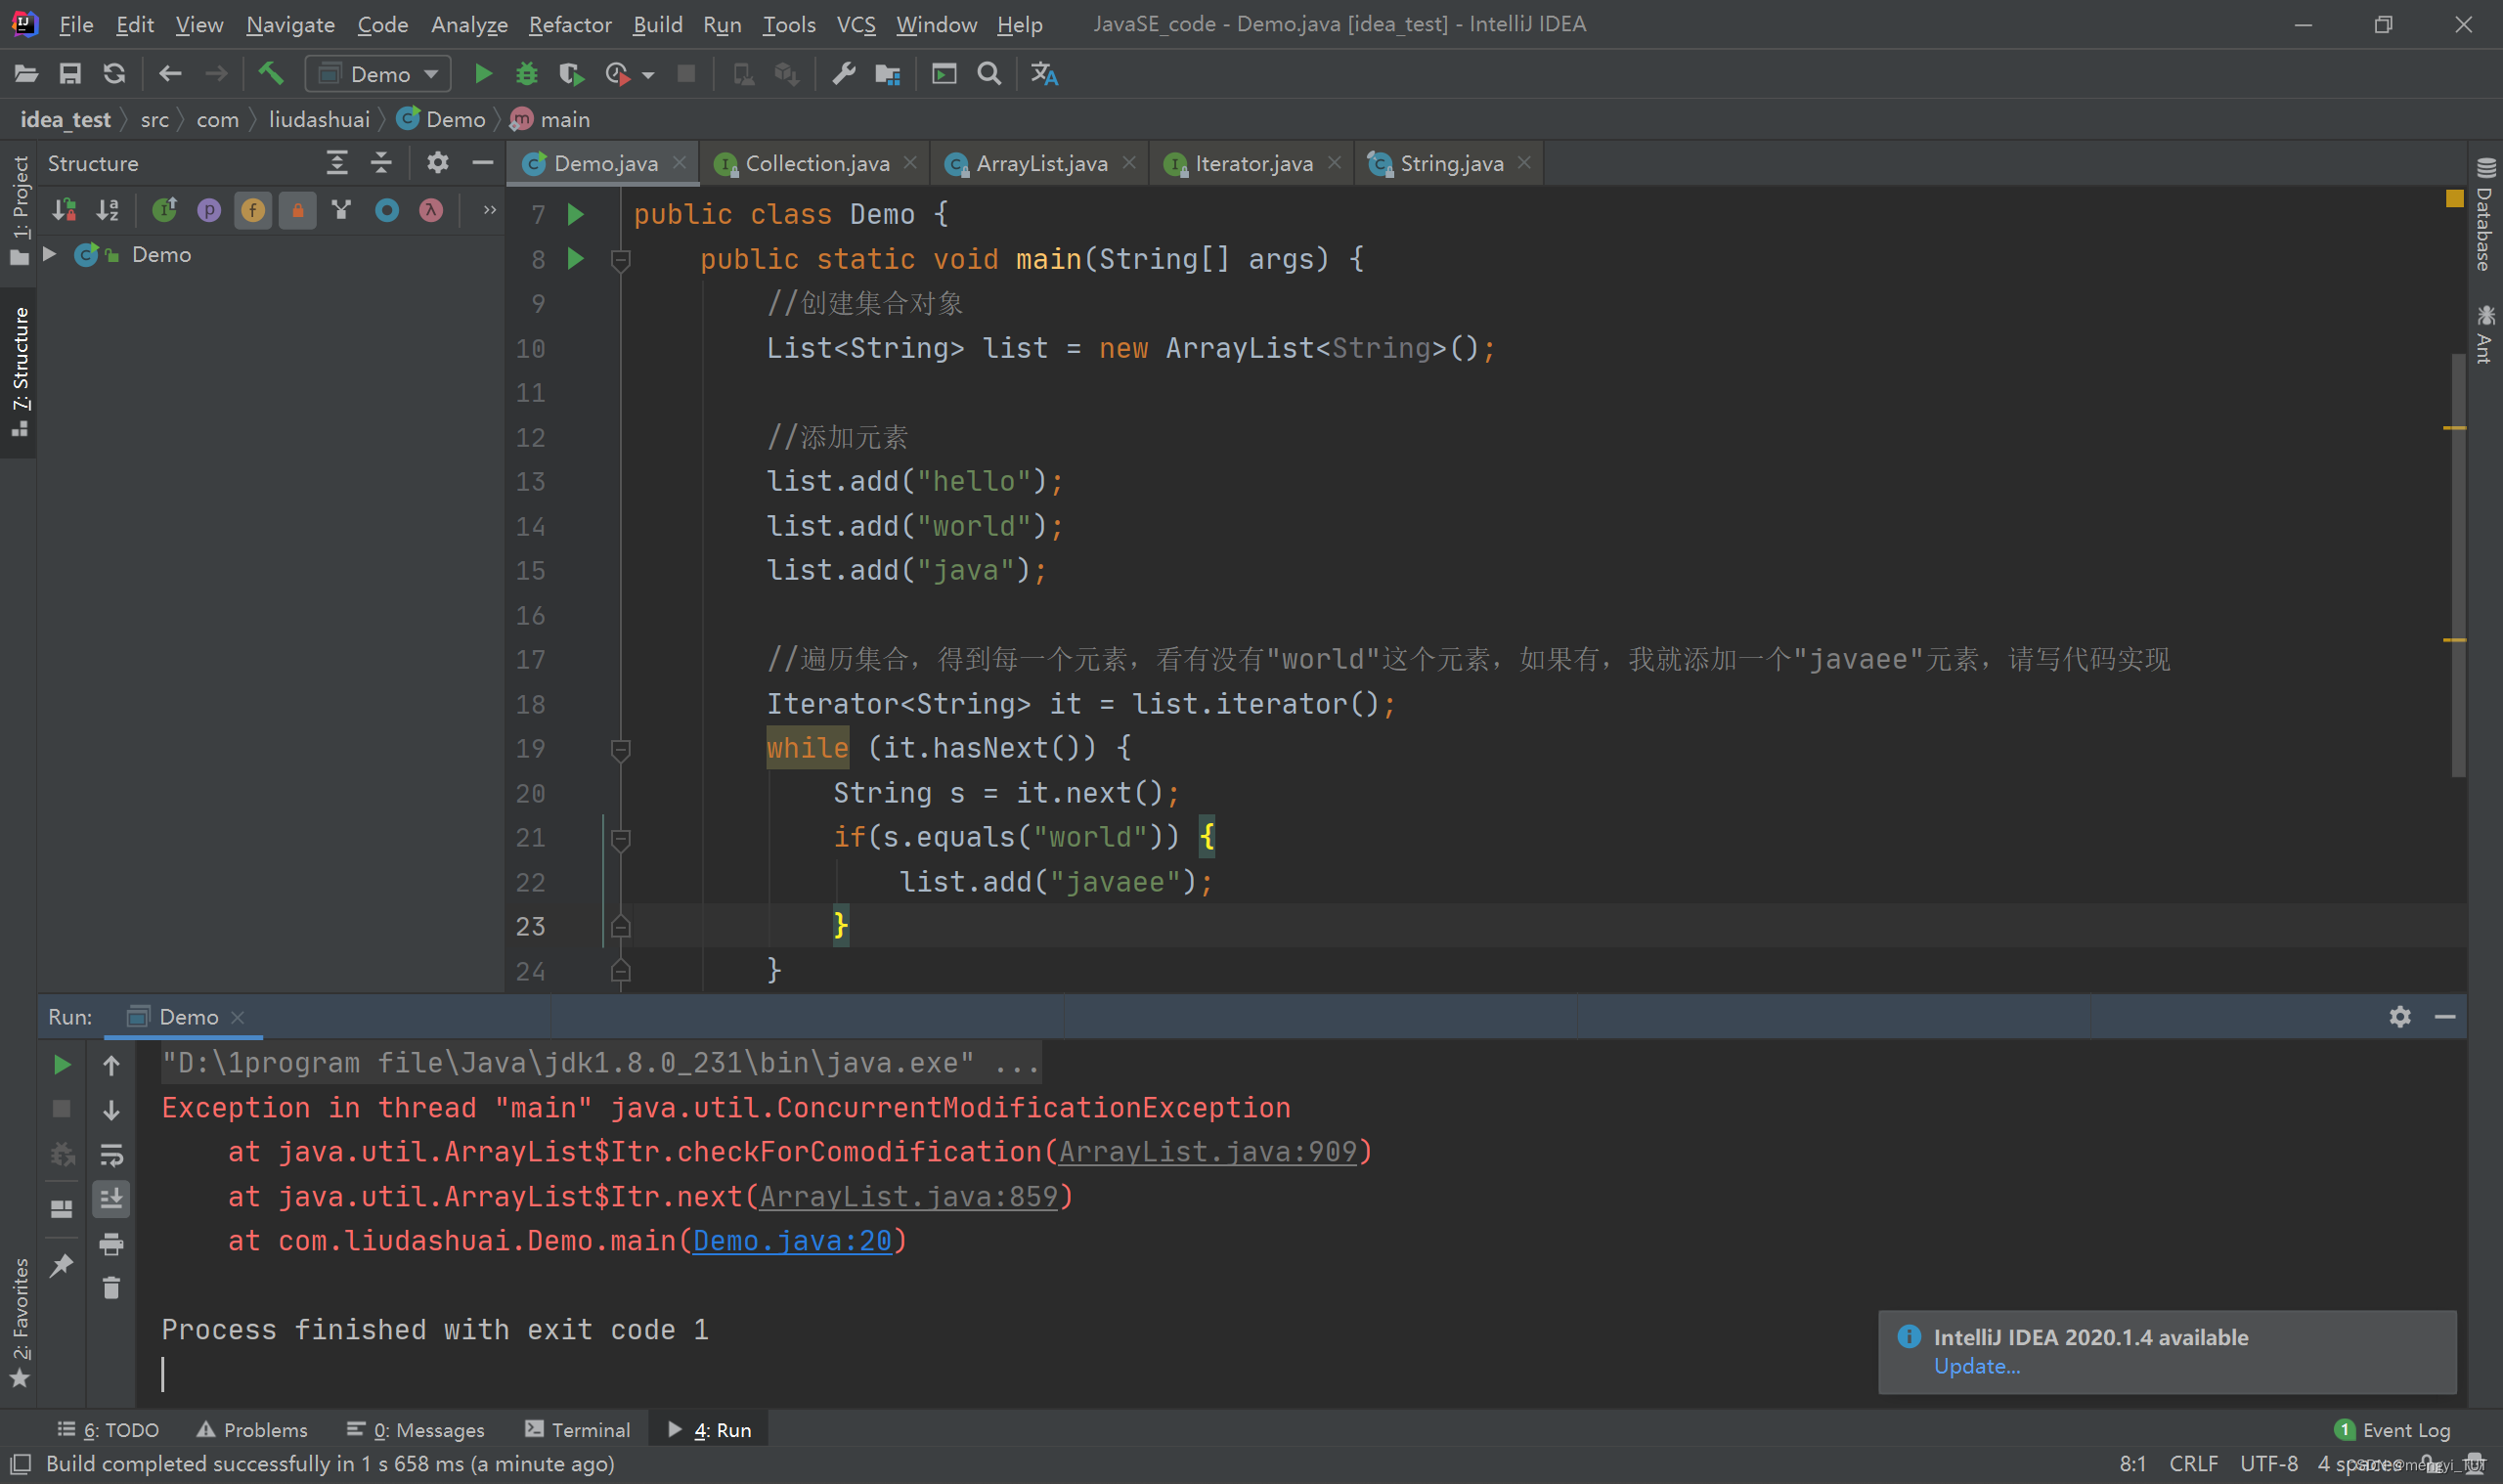Start debugging with the bug icon

(x=526, y=74)
